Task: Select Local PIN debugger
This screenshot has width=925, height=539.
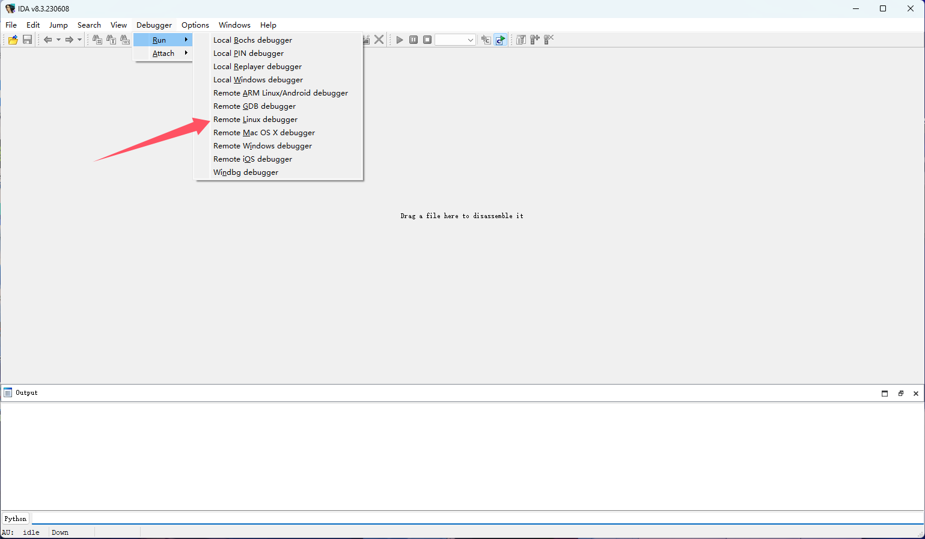Action: pos(279,53)
